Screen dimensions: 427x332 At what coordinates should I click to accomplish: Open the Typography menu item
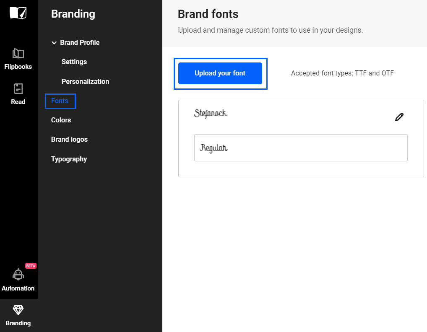(69, 159)
